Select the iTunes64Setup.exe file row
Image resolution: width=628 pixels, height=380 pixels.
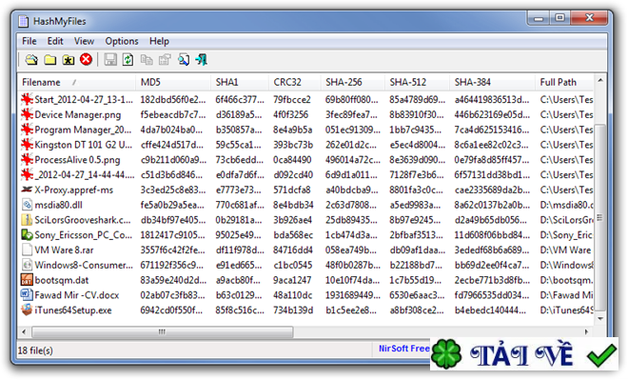[x=306, y=310]
